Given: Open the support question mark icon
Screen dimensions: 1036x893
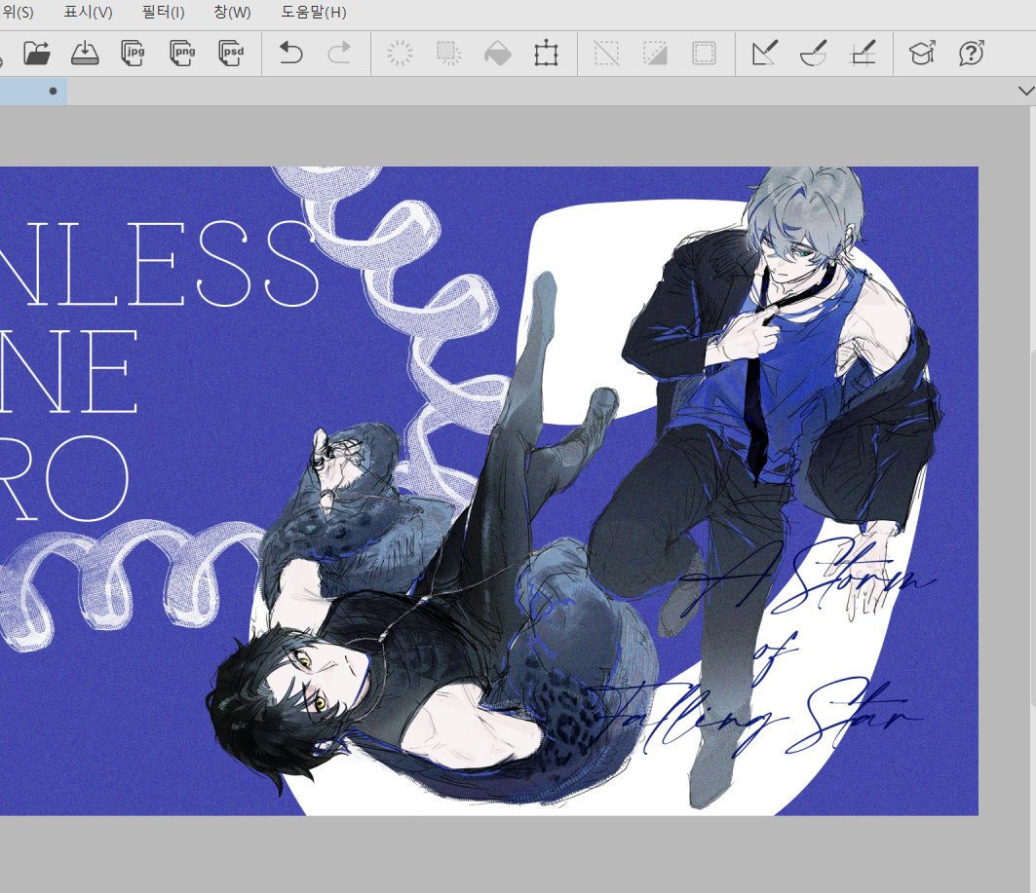Looking at the screenshot, I should (x=972, y=53).
